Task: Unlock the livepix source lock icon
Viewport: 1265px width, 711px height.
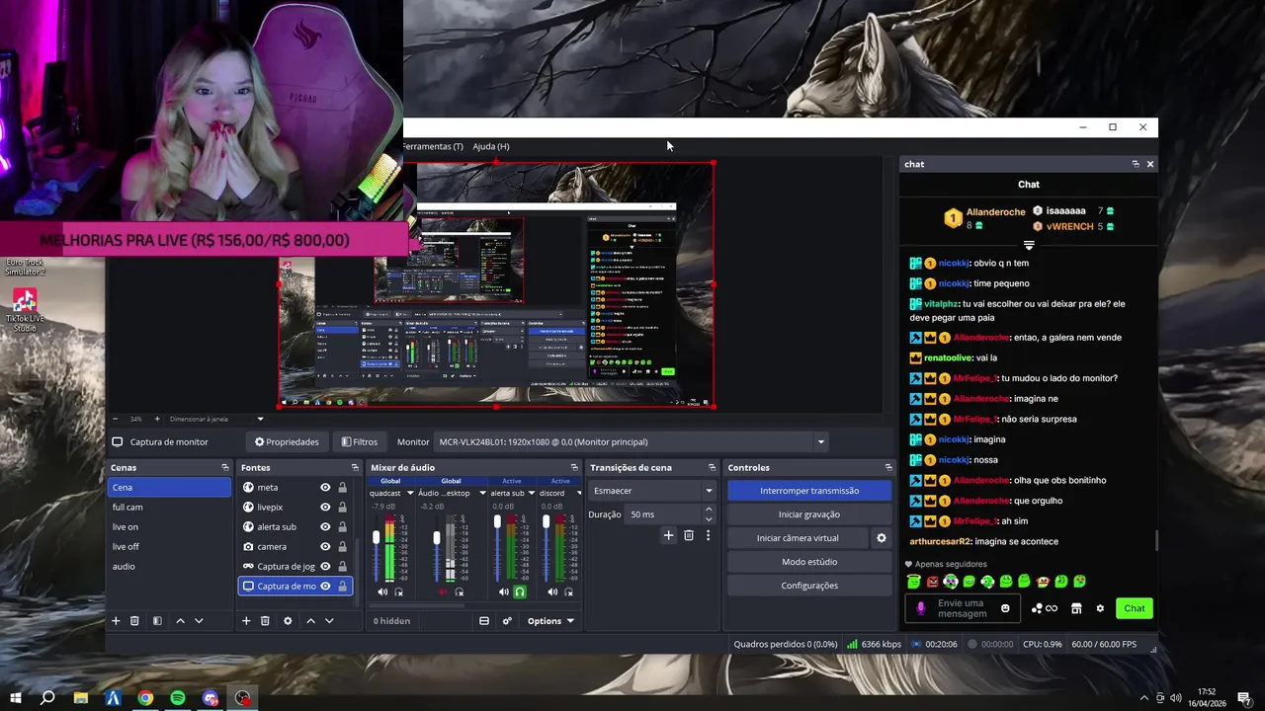Action: 342,507
